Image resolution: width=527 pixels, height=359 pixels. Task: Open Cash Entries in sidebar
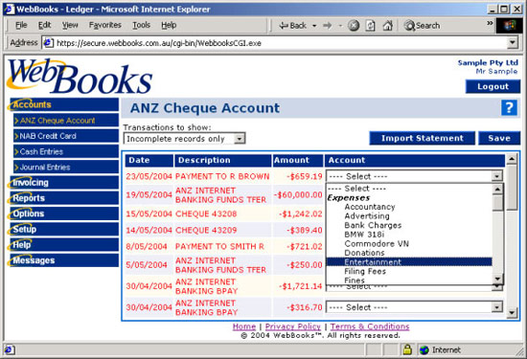pos(66,151)
